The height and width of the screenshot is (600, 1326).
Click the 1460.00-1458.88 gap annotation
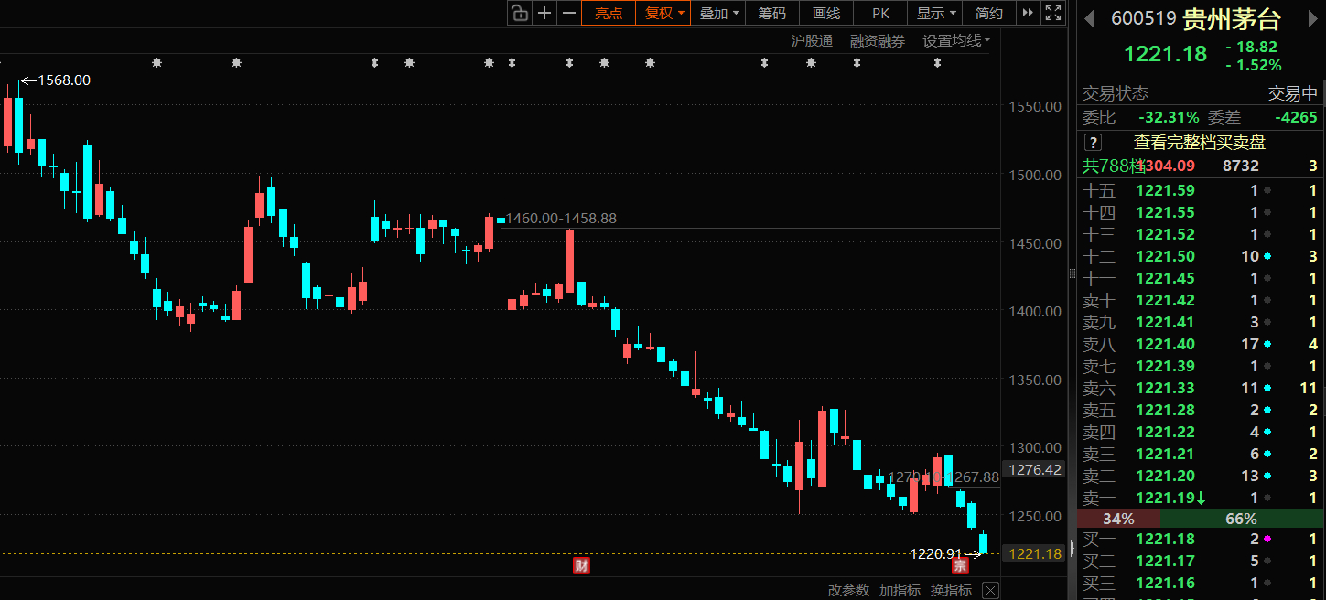[x=562, y=219]
